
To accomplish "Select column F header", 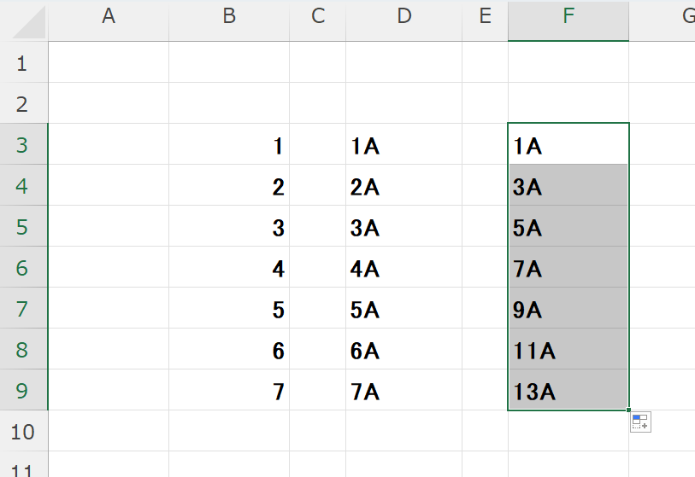I will [x=568, y=17].
